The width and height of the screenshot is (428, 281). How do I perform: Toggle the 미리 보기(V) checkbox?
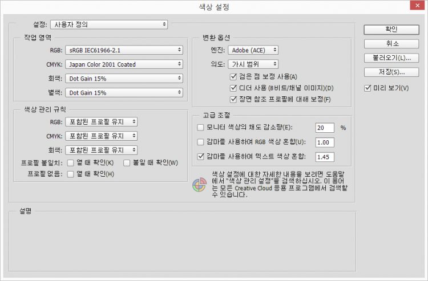point(368,88)
